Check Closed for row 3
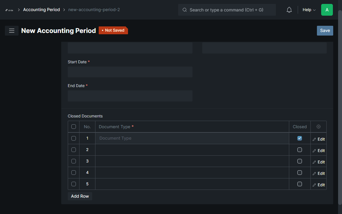This screenshot has width=342, height=214. click(x=300, y=161)
